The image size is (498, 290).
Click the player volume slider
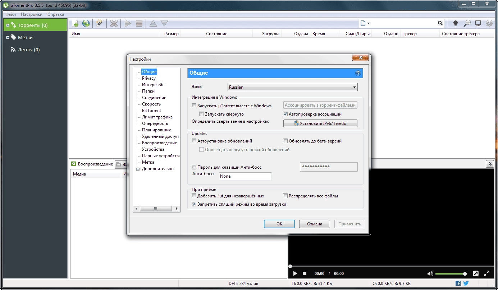[451, 274]
